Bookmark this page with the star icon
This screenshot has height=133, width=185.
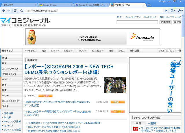[x=22, y=11]
